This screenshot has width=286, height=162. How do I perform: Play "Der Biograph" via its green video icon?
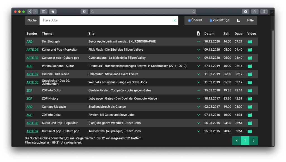click(x=249, y=41)
